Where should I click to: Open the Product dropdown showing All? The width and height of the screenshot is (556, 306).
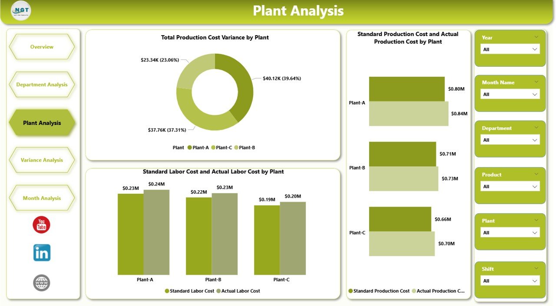tap(534, 186)
